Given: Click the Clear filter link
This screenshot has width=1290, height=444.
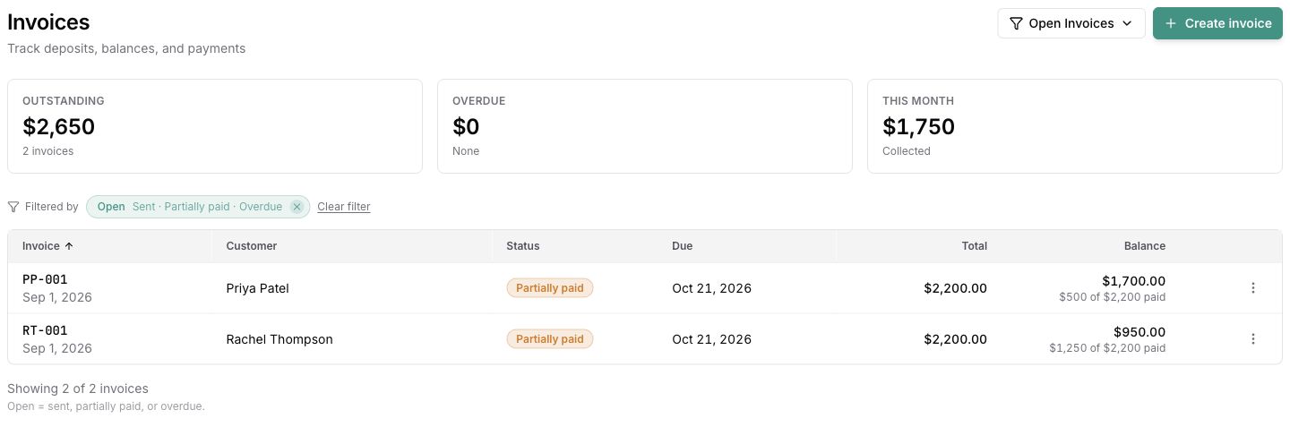Looking at the screenshot, I should 344,207.
